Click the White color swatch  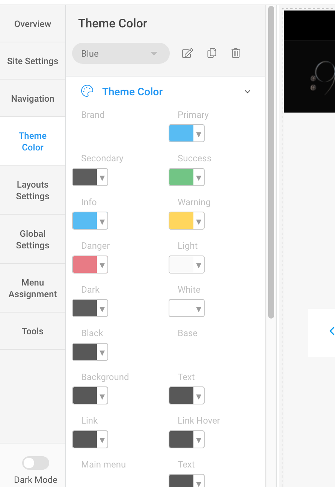tap(181, 308)
